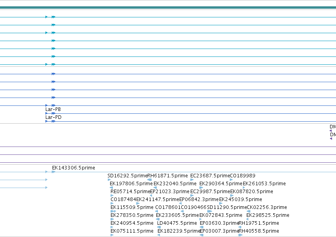This screenshot has width=336, height=237.
Task: Select the RH61871.5prime feature label
Action: [x=167, y=176]
